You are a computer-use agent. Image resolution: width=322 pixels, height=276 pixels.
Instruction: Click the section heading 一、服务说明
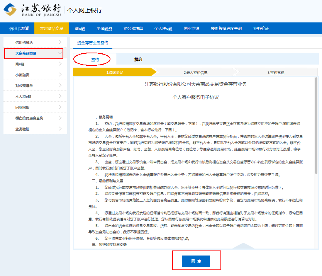[x=102, y=117]
